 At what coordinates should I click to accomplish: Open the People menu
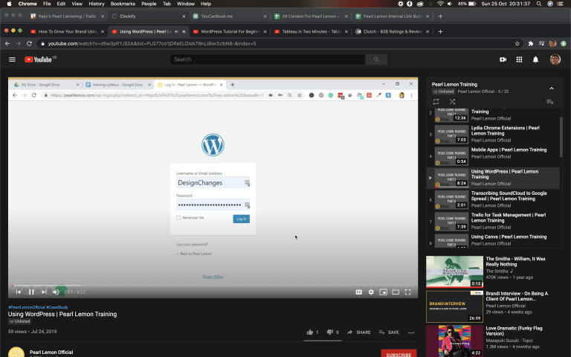[149, 4]
